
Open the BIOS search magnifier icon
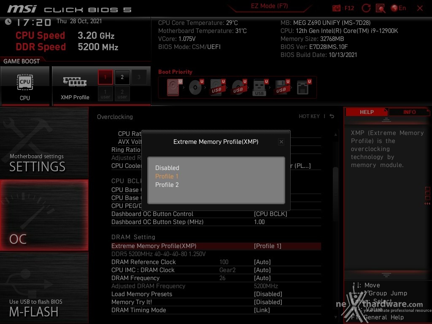point(381,8)
